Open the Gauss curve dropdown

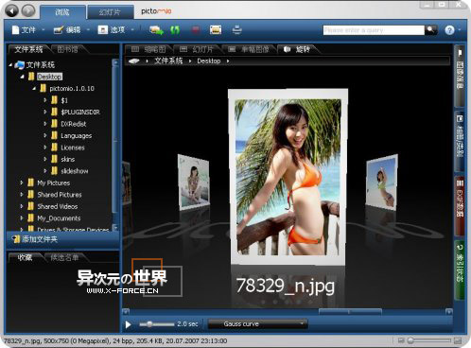point(257,323)
